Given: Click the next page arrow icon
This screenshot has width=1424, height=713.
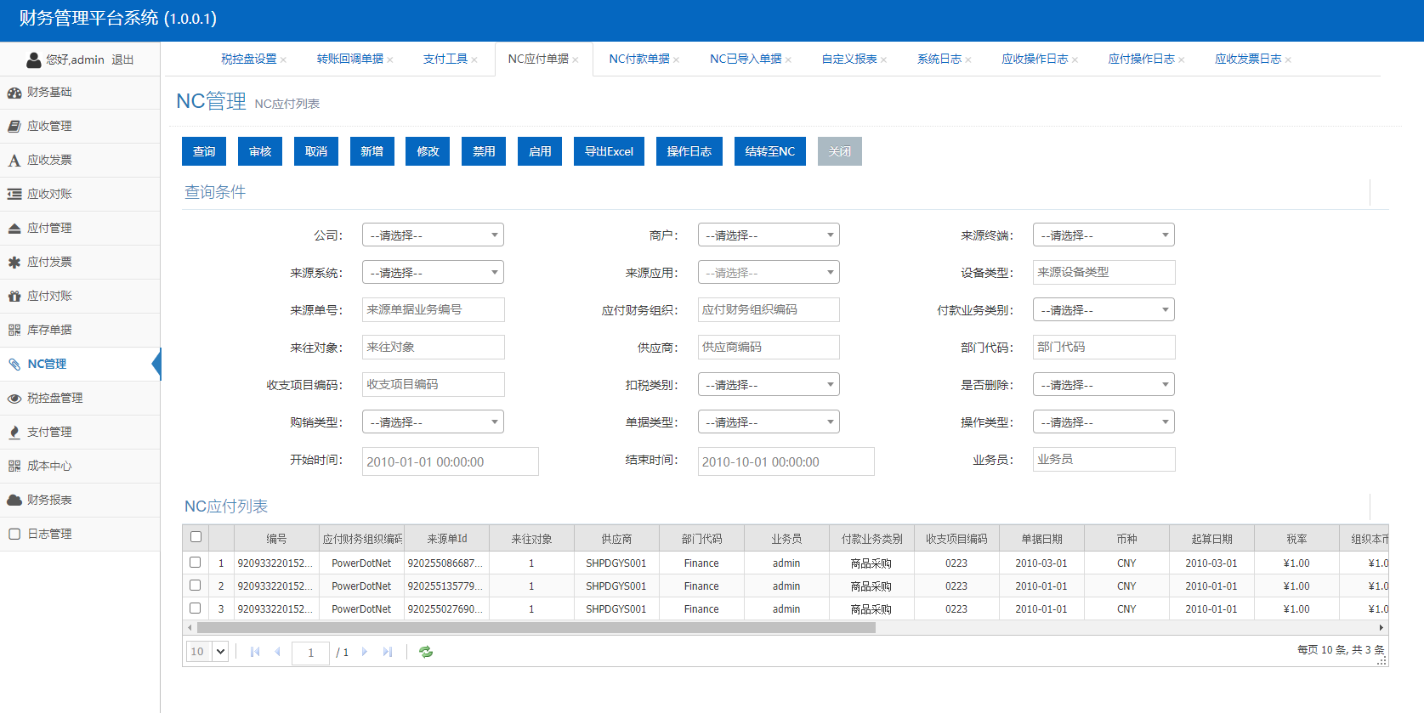Looking at the screenshot, I should coord(365,652).
